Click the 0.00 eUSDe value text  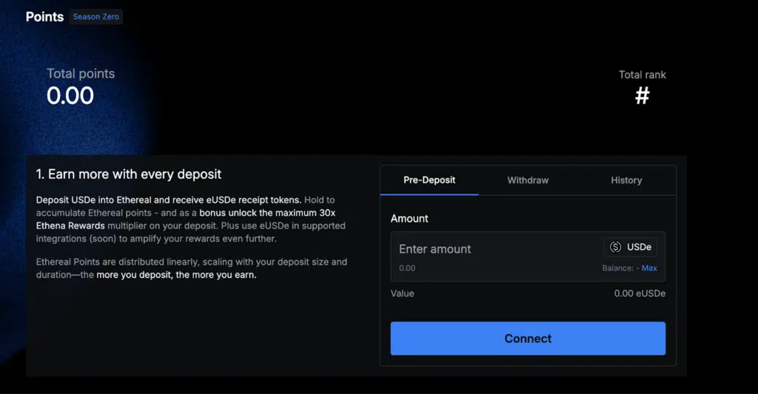[x=640, y=293]
